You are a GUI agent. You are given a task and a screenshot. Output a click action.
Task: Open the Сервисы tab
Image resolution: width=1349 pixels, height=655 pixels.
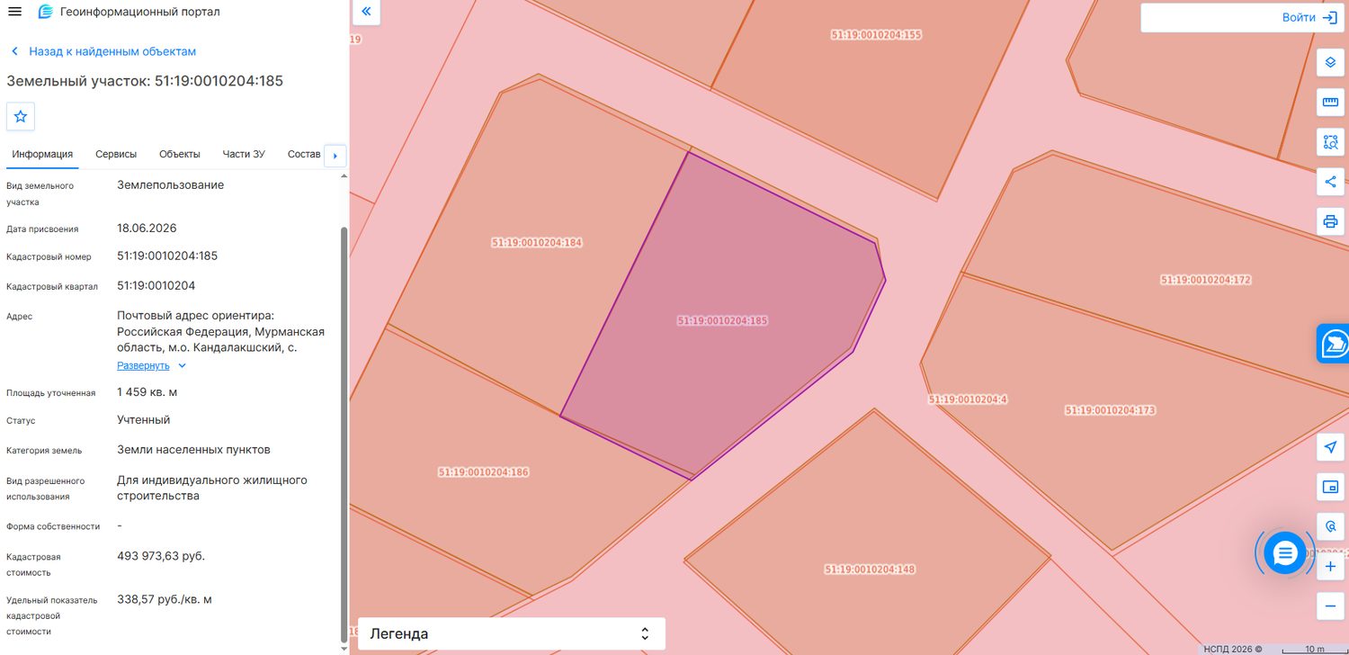coord(116,154)
